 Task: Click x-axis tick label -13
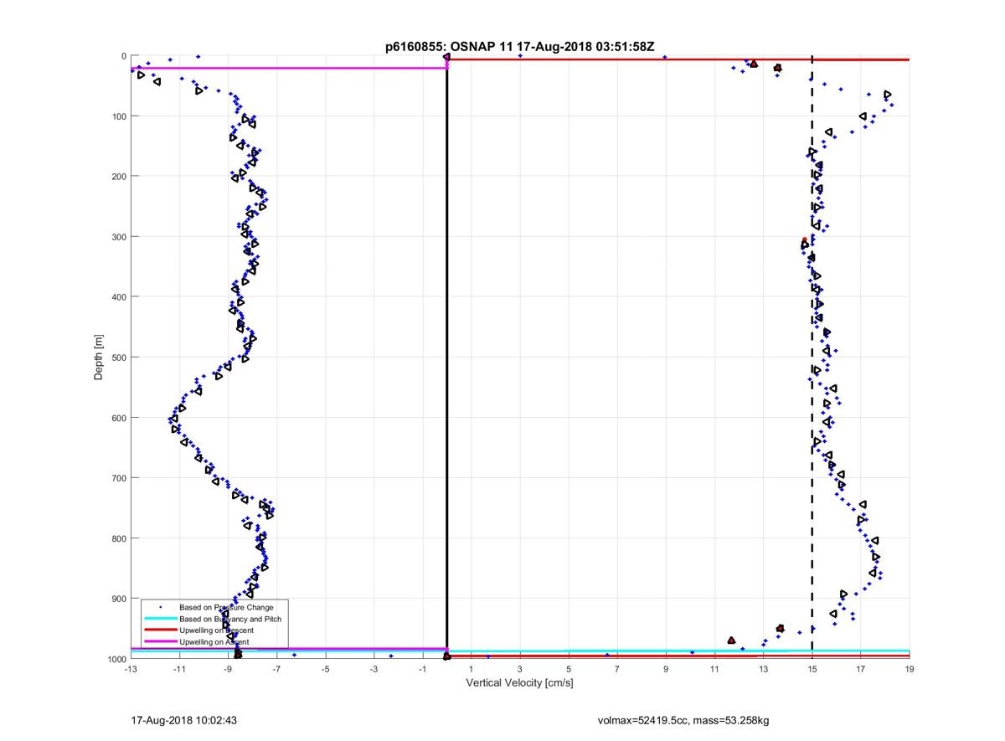[x=131, y=669]
